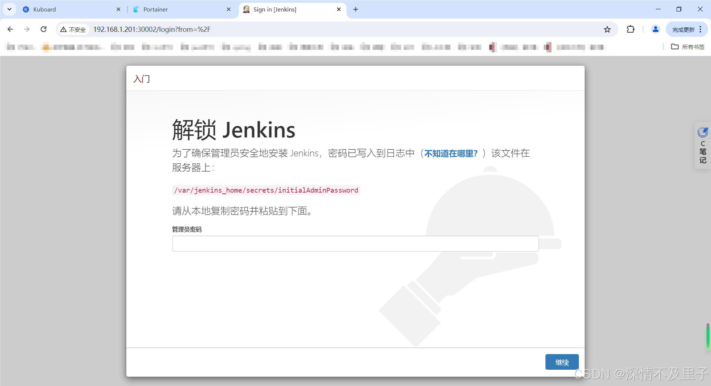711x386 pixels.
Task: Click the Kuboard tab favicon
Action: [x=26, y=9]
